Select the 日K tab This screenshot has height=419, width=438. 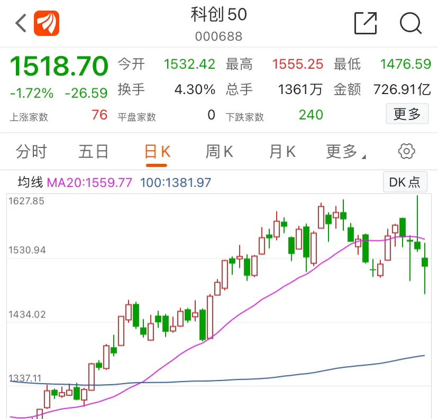(x=157, y=152)
